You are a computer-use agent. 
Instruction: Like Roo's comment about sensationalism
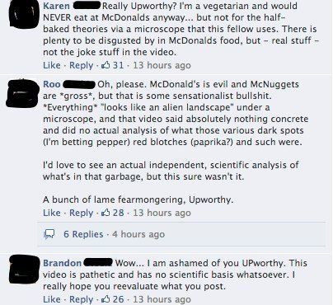[x=52, y=213]
